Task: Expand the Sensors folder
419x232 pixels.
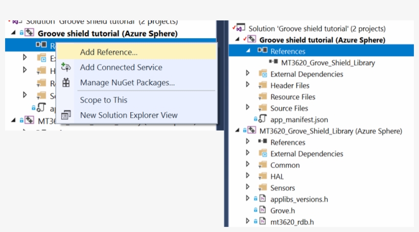Action: [248, 187]
